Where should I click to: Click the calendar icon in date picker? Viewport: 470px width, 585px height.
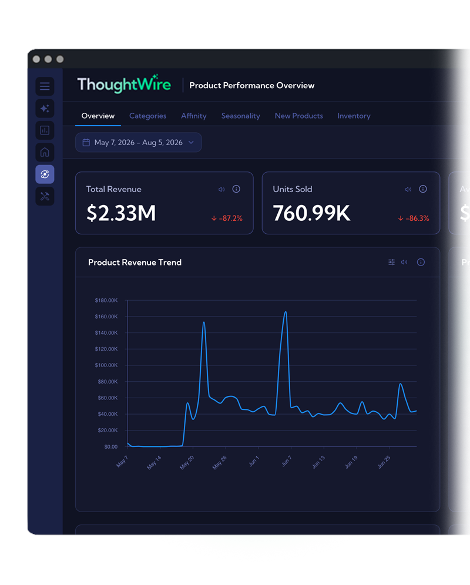(x=86, y=143)
